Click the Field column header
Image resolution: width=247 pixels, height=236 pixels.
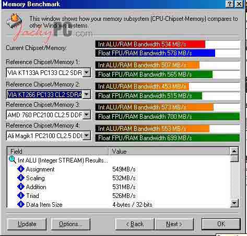(x=58, y=151)
